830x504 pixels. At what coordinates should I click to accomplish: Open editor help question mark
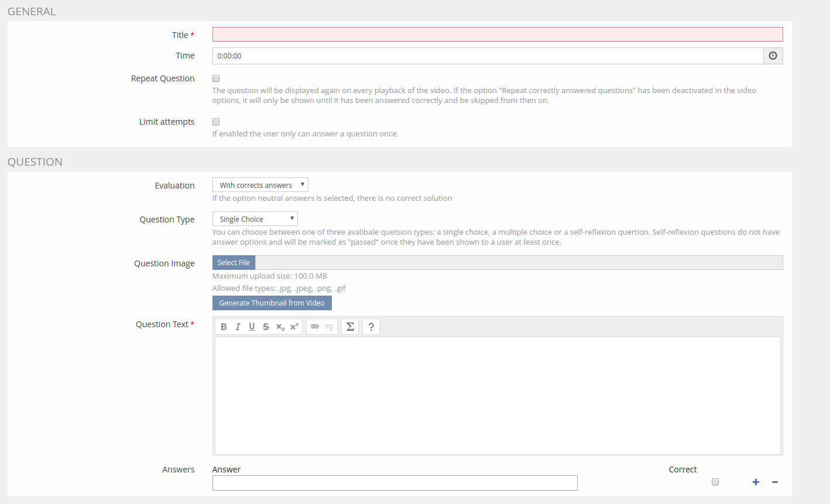tap(371, 327)
